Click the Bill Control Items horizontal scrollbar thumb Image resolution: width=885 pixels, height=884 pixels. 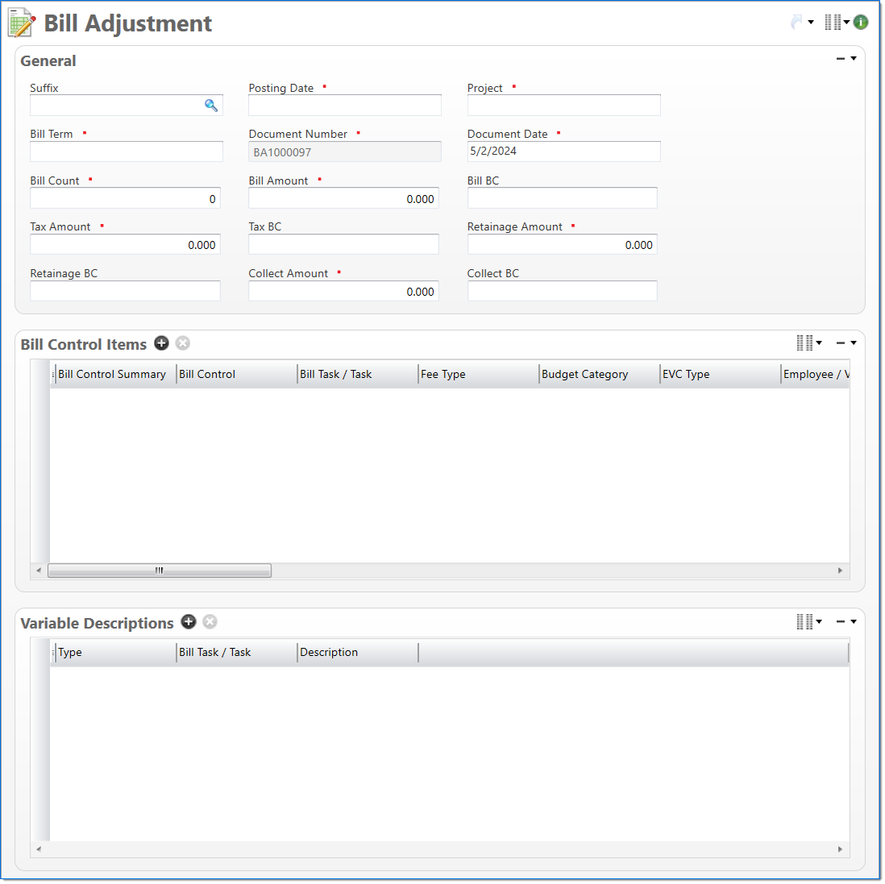pos(160,571)
